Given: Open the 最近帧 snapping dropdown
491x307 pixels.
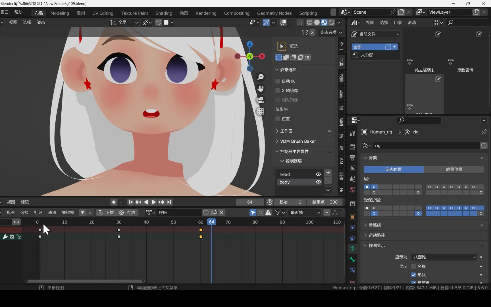Looking at the screenshot, I should (305, 212).
